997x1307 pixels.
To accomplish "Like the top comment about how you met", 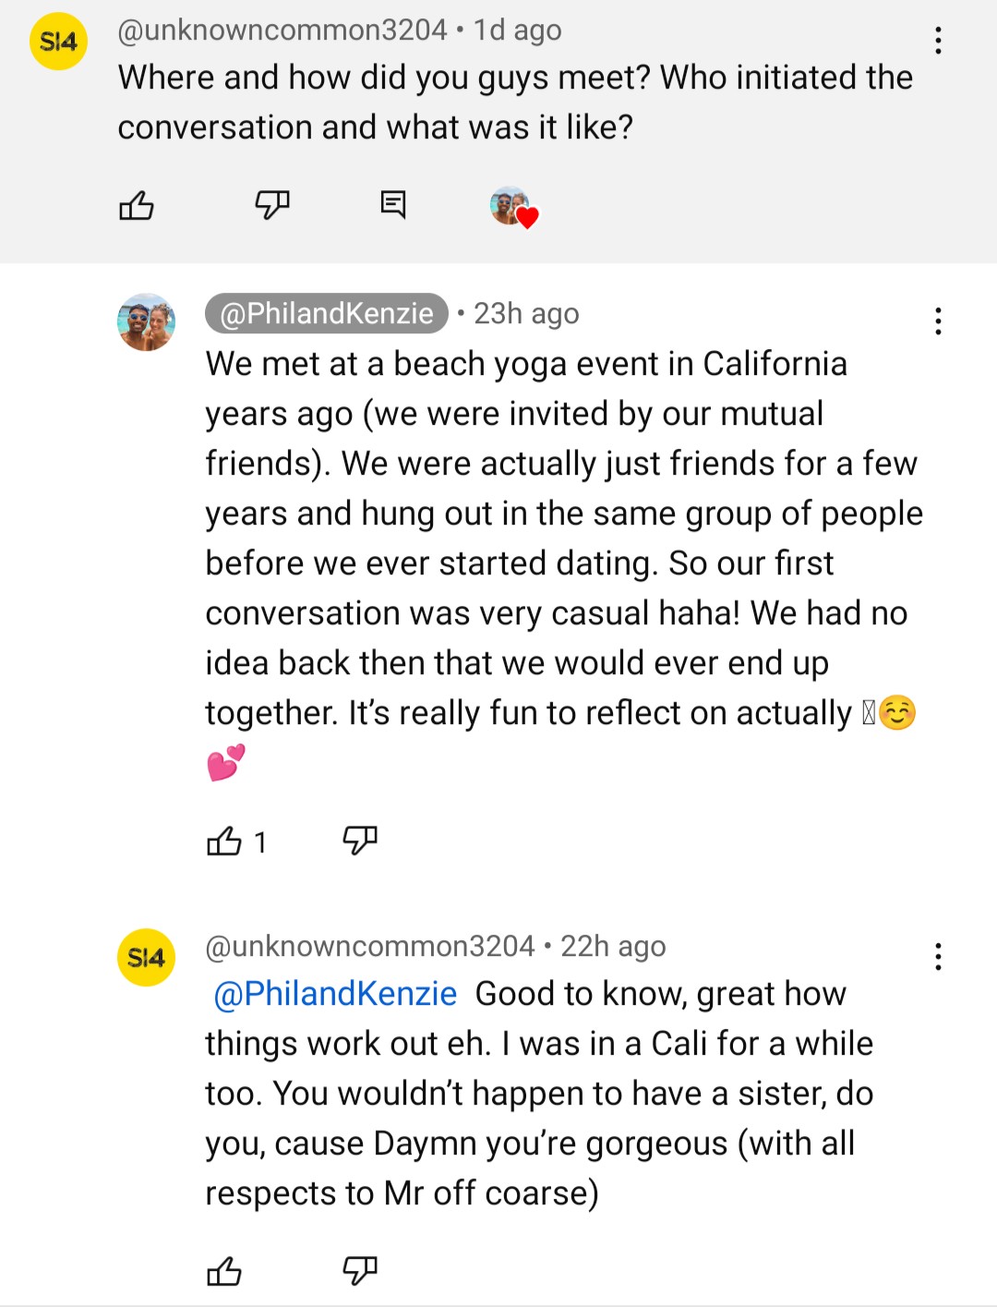I will point(137,204).
